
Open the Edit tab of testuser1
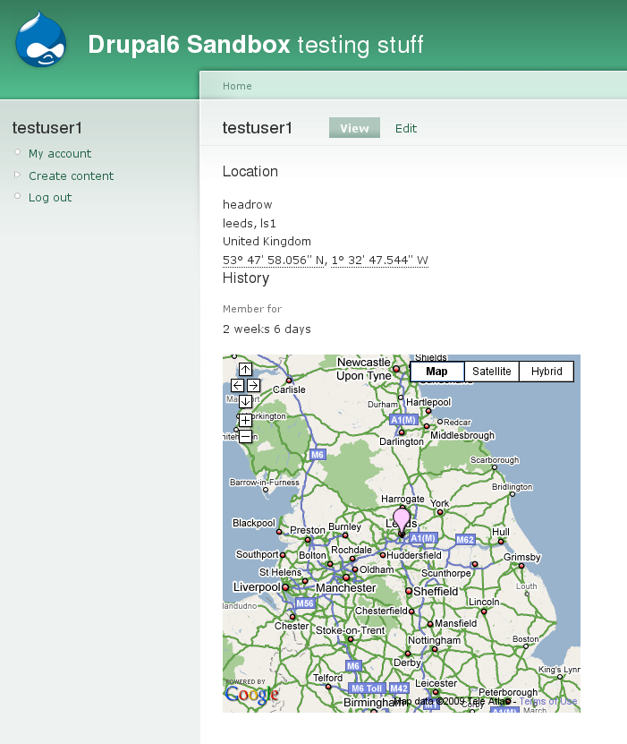406,128
